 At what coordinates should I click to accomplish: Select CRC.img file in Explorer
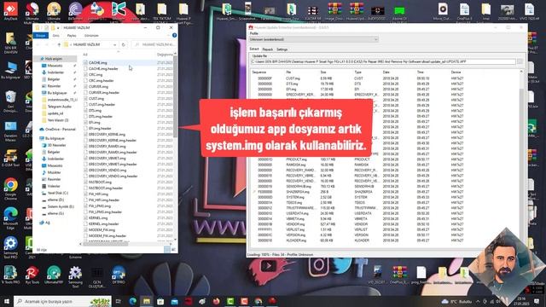pyautogui.click(x=96, y=74)
